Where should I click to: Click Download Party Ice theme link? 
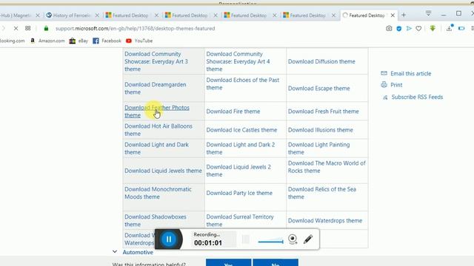[x=239, y=193]
